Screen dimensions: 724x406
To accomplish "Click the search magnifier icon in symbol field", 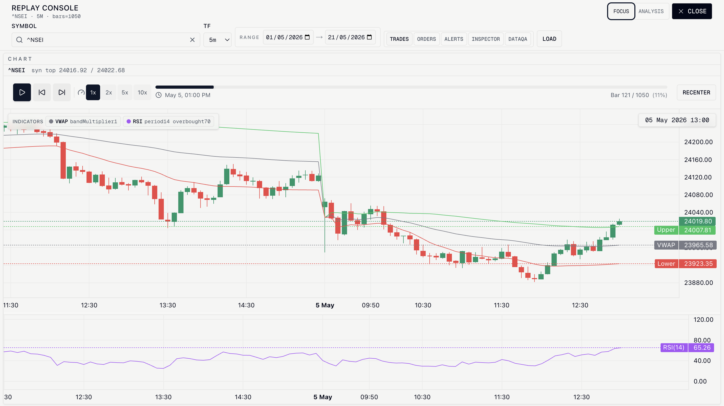I will coord(19,40).
